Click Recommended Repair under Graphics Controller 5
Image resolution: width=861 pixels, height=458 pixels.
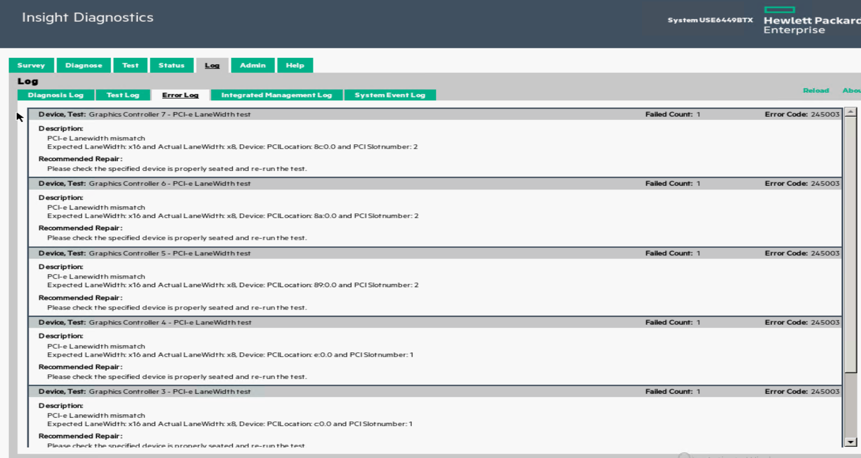point(80,298)
